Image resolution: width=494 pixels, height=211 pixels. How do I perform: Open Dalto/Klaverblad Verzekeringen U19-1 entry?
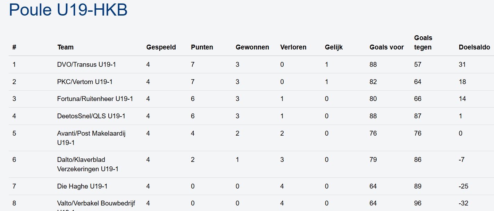pyautogui.click(x=88, y=164)
